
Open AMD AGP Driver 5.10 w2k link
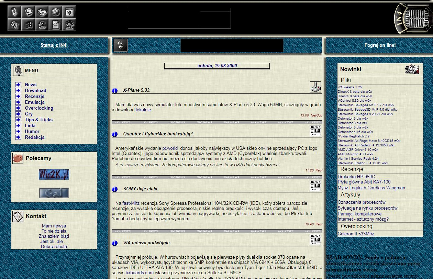click(358, 150)
